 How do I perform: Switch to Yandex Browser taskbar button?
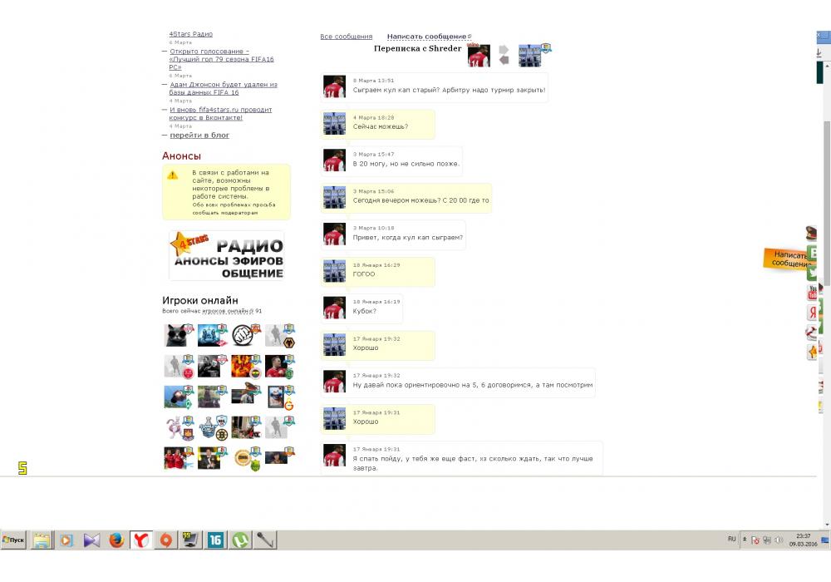tap(141, 540)
